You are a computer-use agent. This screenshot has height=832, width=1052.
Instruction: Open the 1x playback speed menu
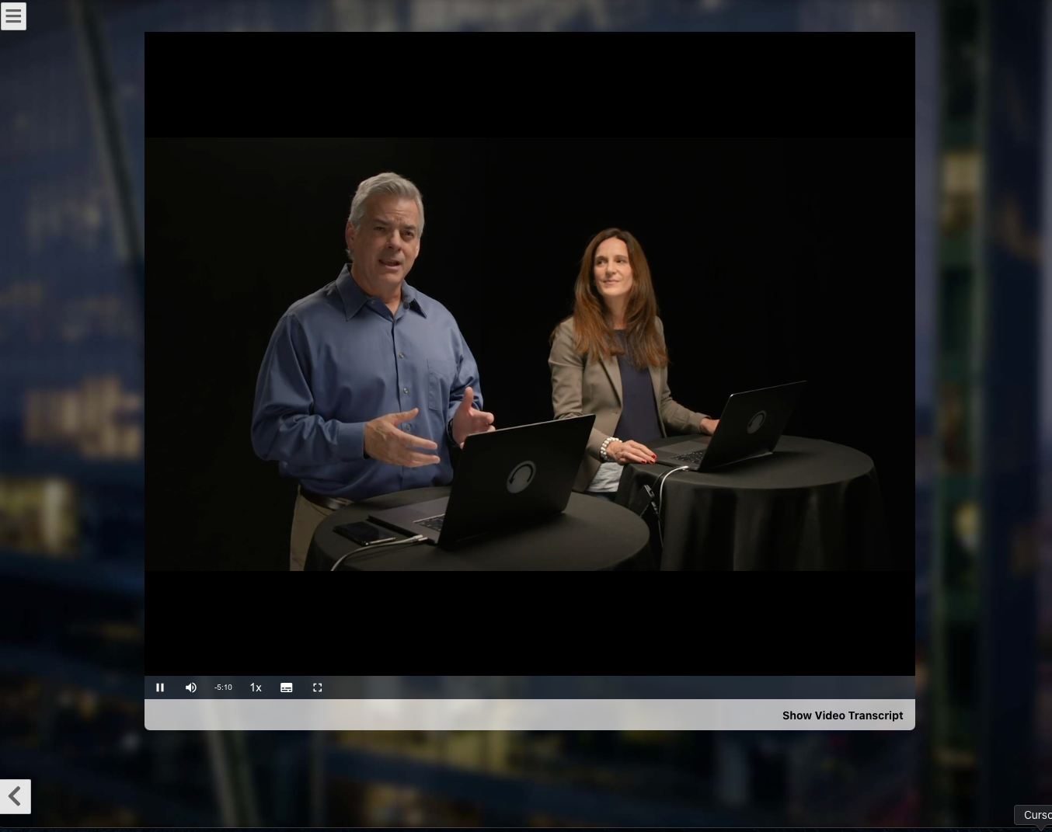256,688
